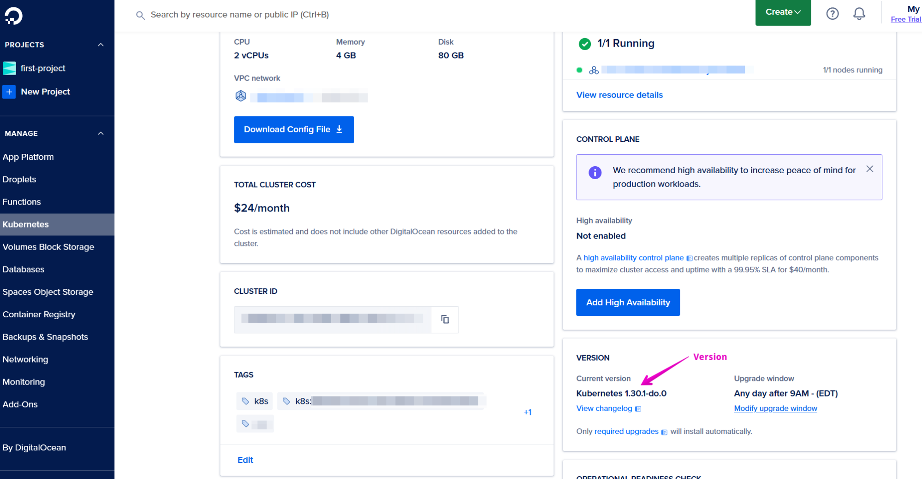The width and height of the screenshot is (922, 479).
Task: Click the DigitalOcean logo icon
Action: click(13, 16)
